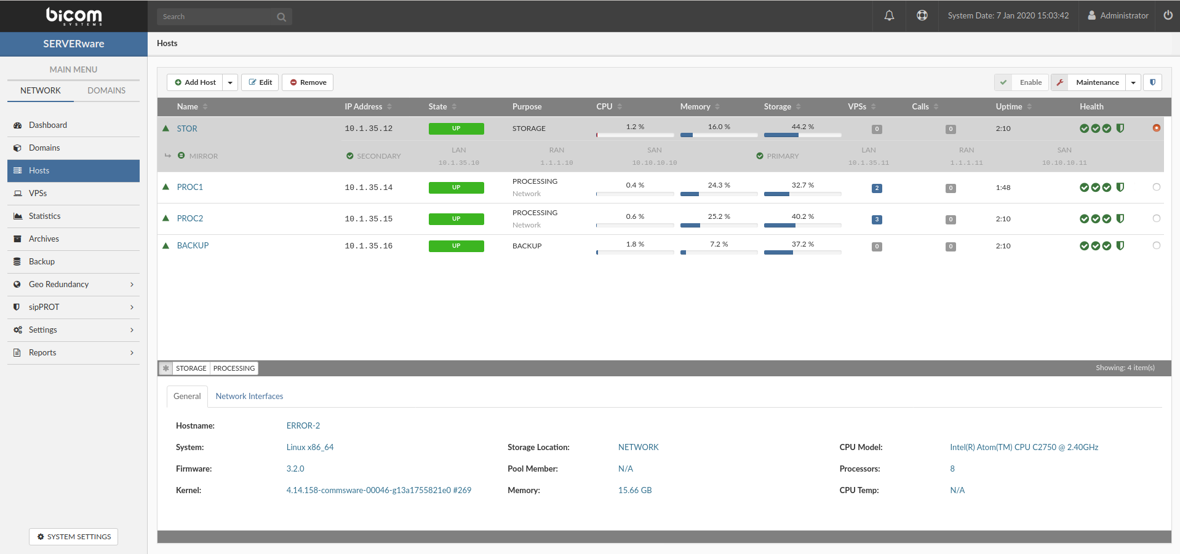1180x554 pixels.
Task: Open the help lifebuoy icon
Action: (922, 15)
